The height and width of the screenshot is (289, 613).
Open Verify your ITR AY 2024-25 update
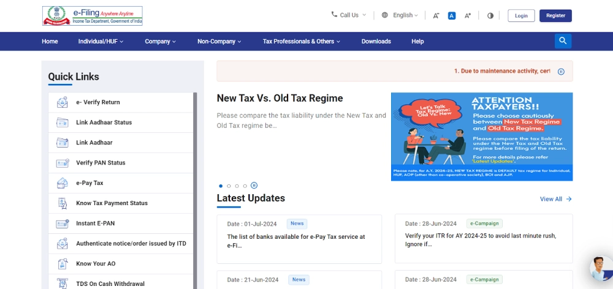tap(484, 239)
